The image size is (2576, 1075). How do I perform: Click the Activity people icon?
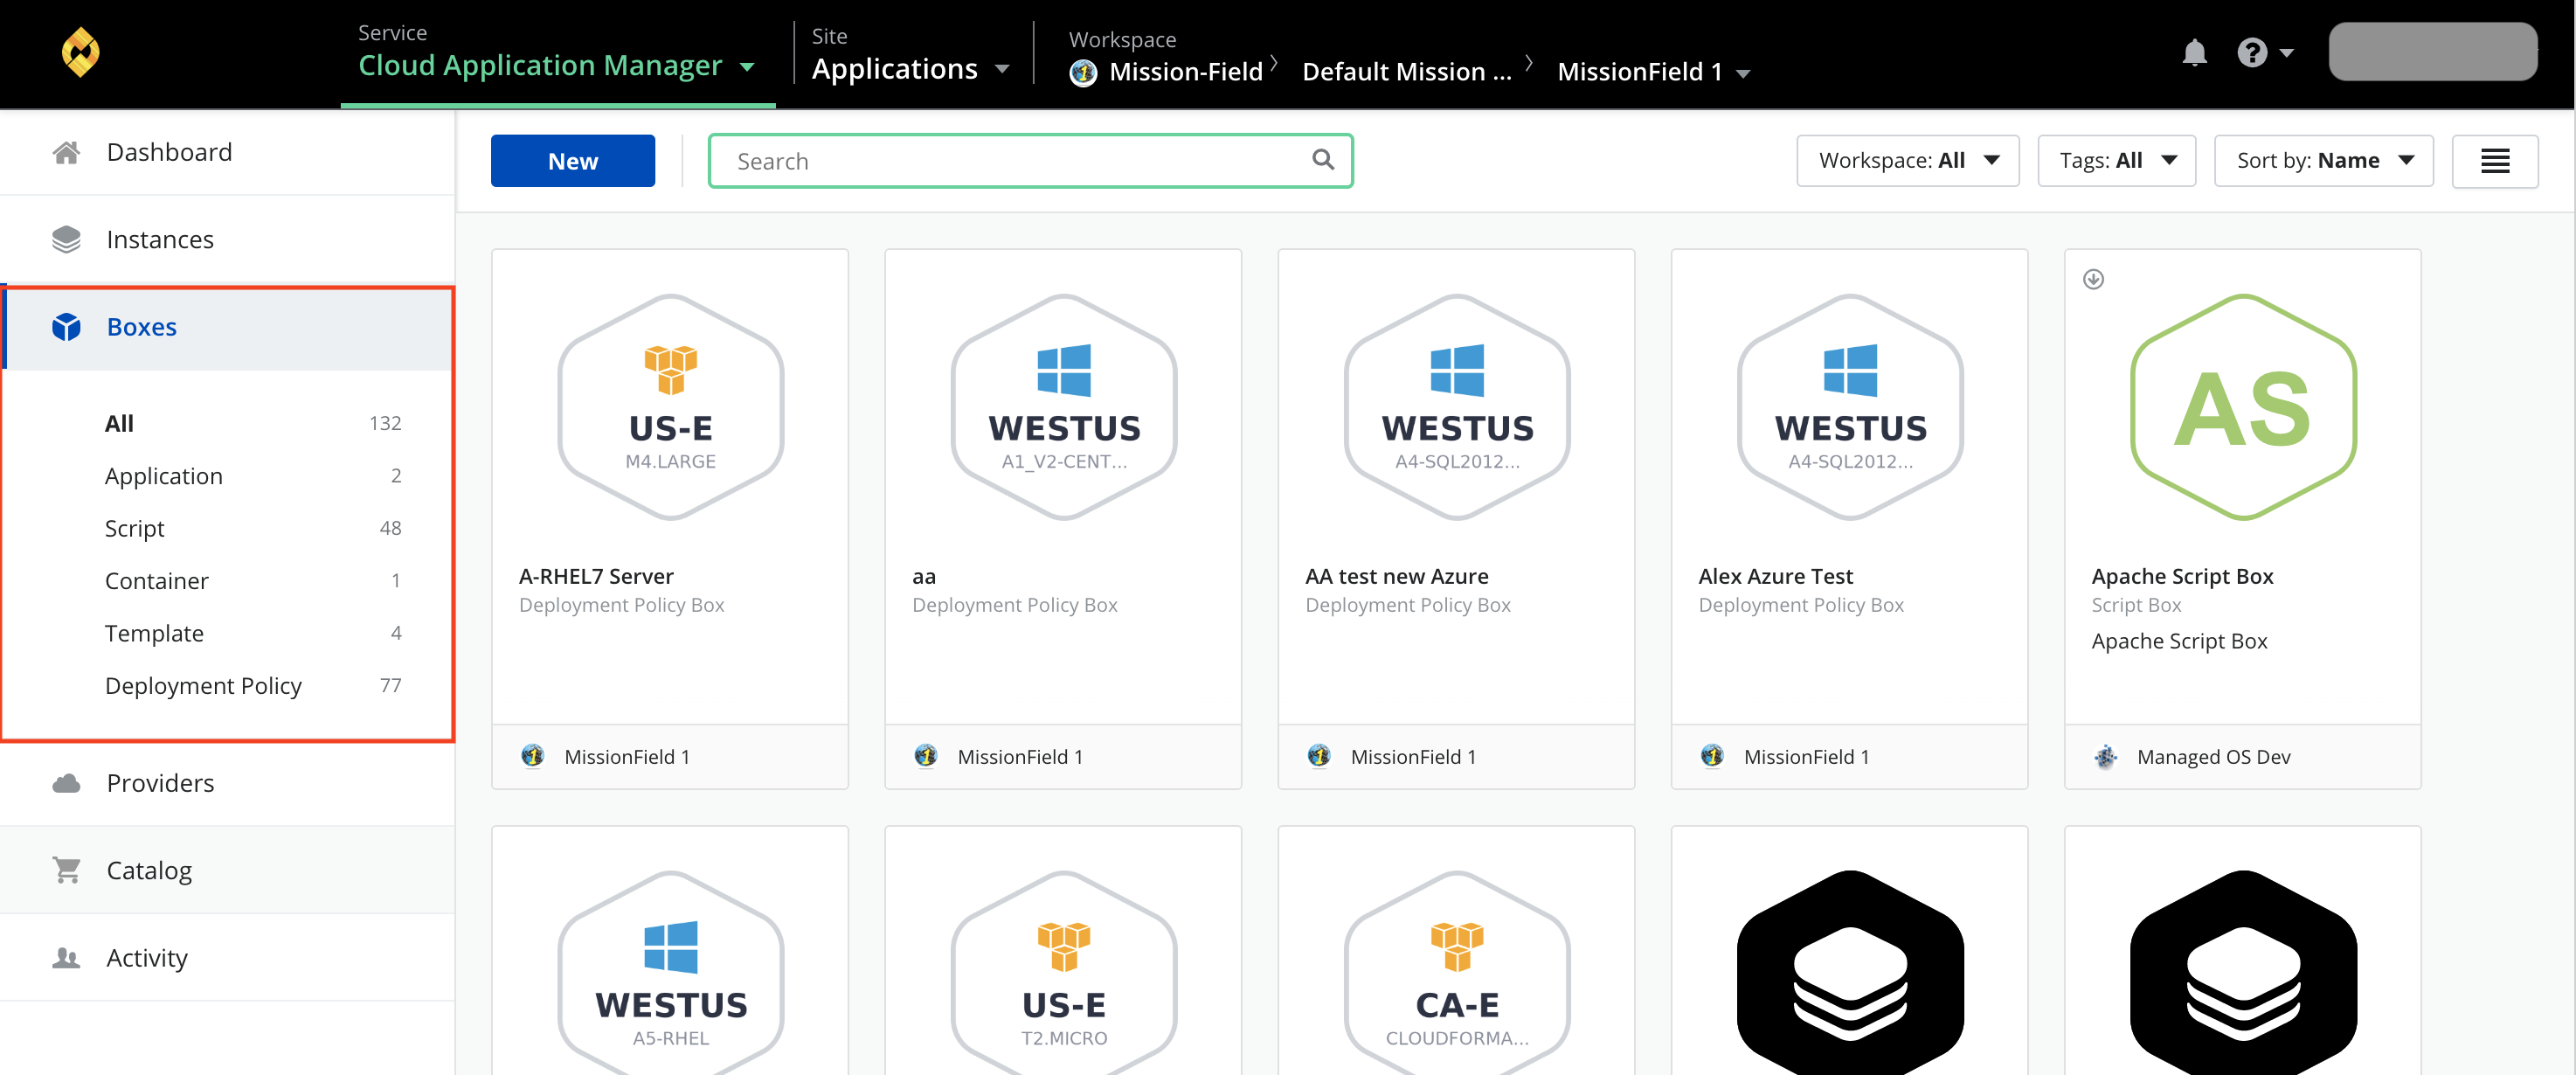(66, 958)
